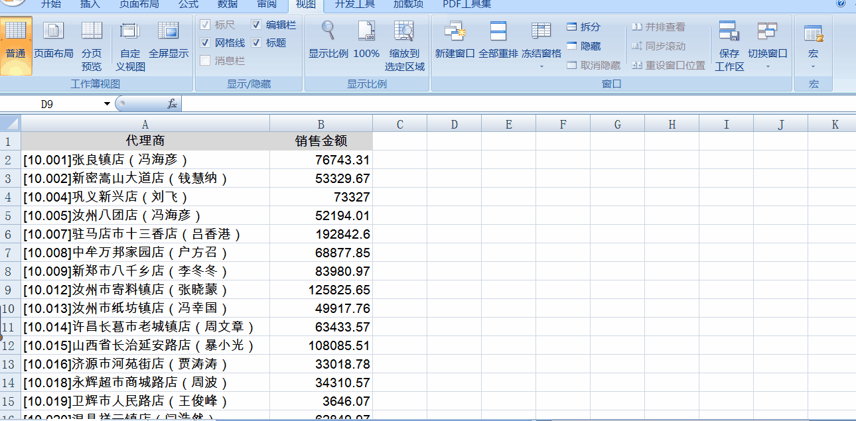Viewport: 856px width, 421px height.
Task: Click the Office button
Action: tap(13, 3)
